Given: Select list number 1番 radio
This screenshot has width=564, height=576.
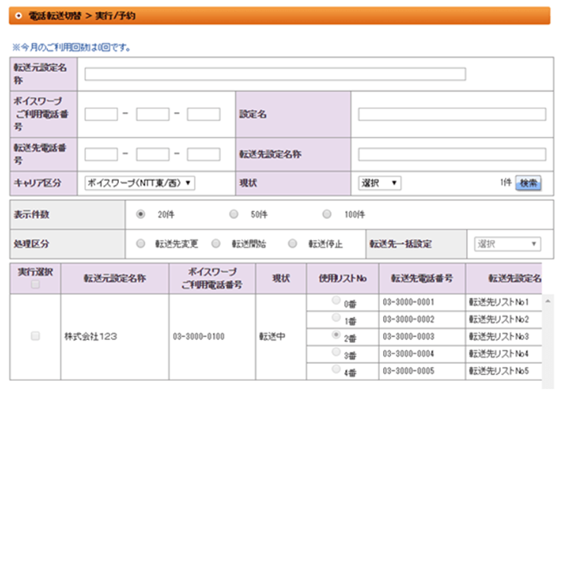Looking at the screenshot, I should click(x=336, y=318).
